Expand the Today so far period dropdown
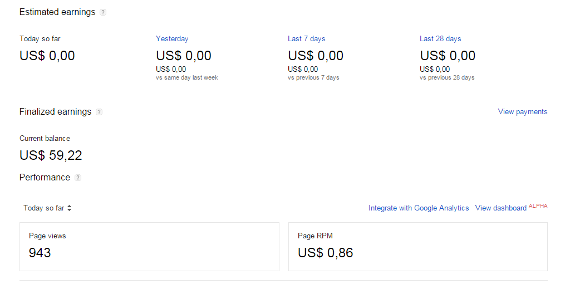 [48, 208]
